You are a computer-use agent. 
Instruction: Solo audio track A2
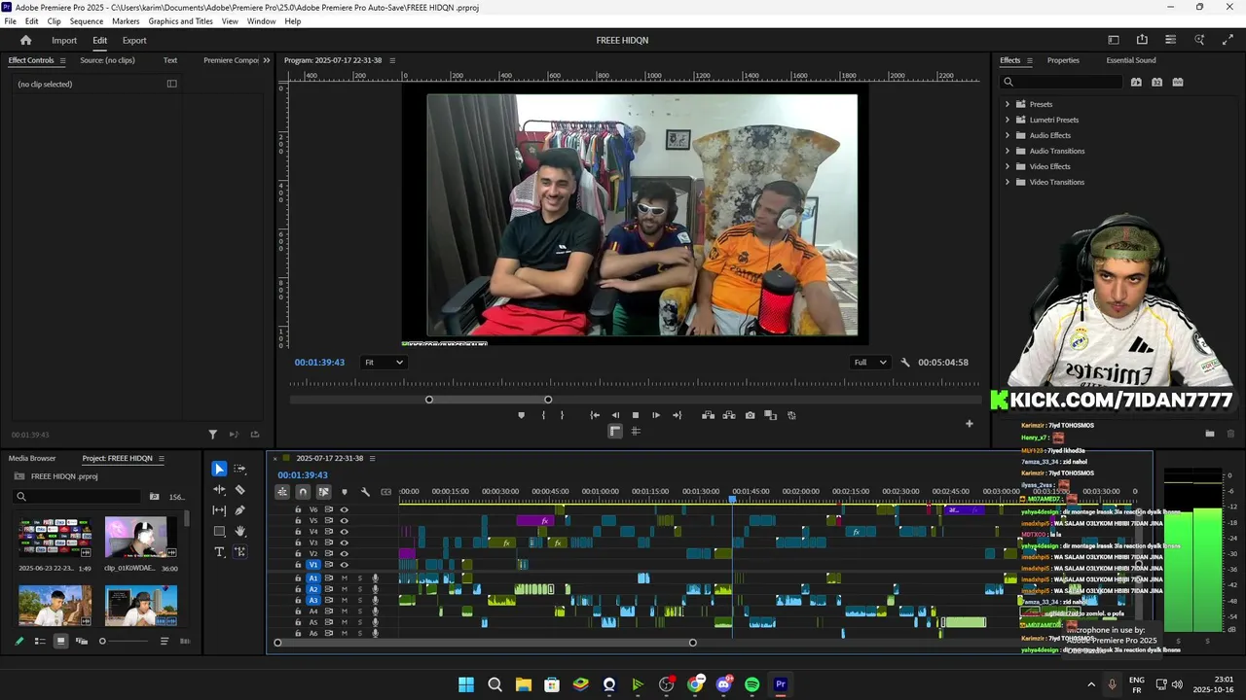coord(359,589)
